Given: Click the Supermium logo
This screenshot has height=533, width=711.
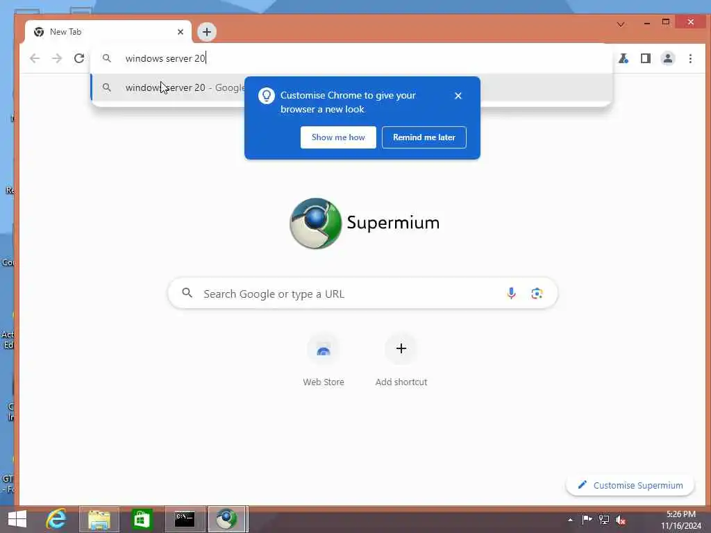Looking at the screenshot, I should pyautogui.click(x=365, y=223).
